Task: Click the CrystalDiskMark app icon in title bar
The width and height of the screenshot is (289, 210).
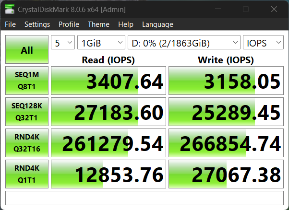Action: coord(9,10)
